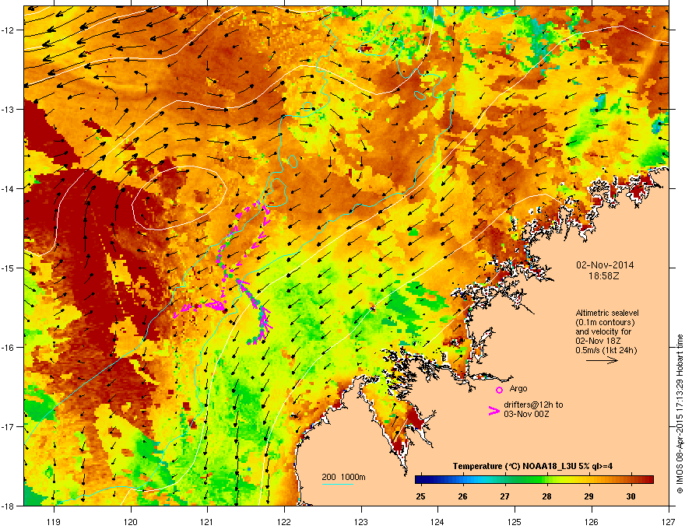Click the color bar label 28
Viewport: 685px width, 529px height.
[x=546, y=496]
